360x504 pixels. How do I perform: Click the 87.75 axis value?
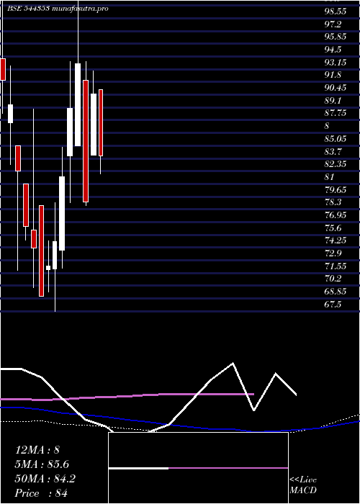336,113
